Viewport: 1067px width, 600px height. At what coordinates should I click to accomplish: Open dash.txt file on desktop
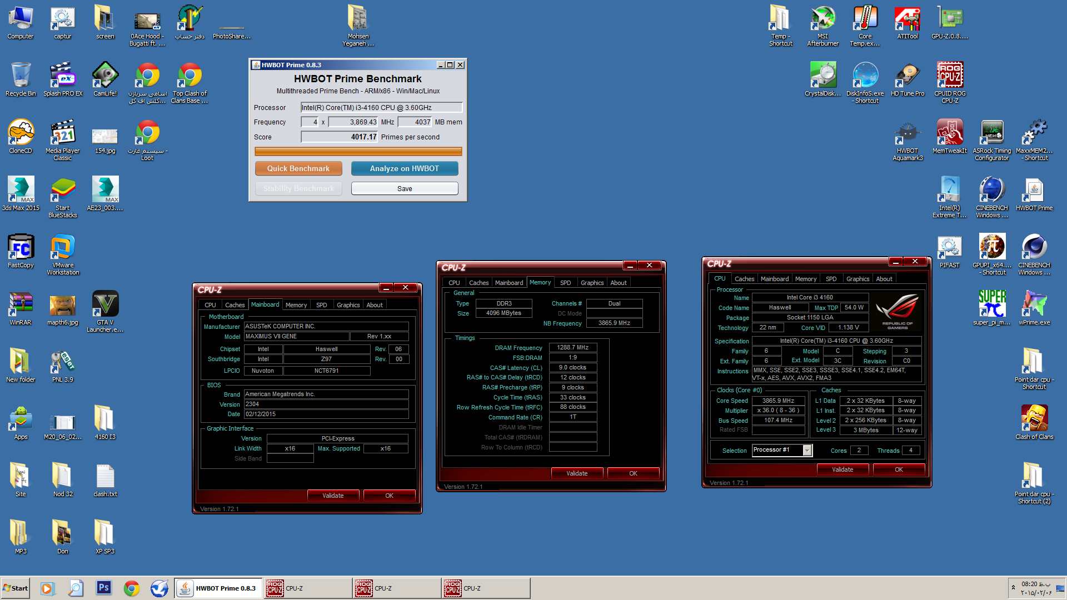[x=105, y=479]
